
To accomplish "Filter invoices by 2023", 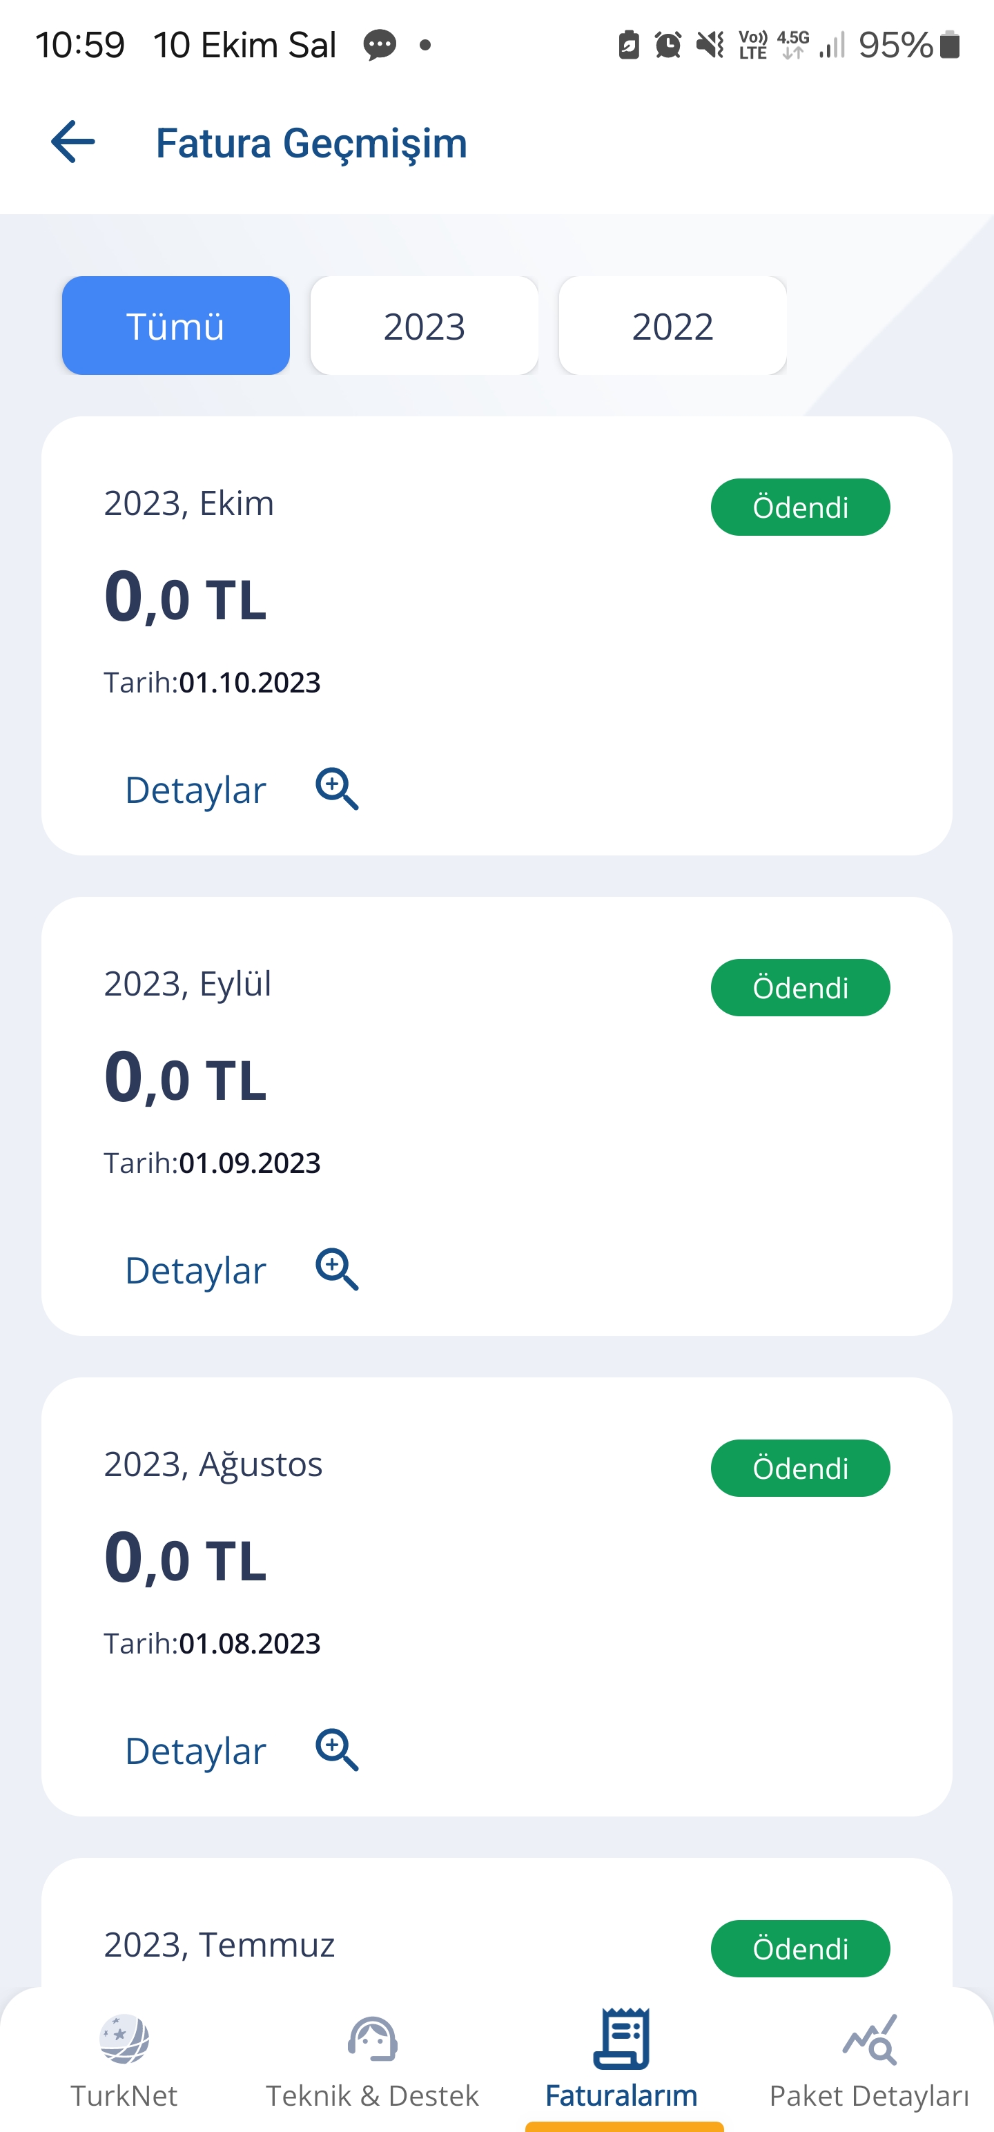I will [x=424, y=325].
